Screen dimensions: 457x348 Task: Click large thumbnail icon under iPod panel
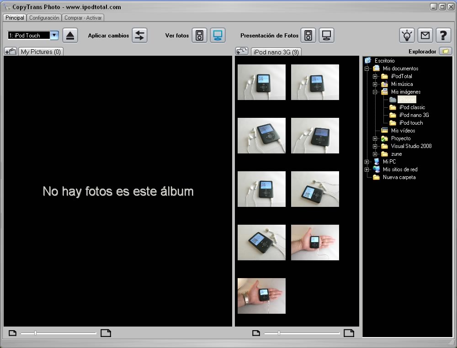pos(349,333)
